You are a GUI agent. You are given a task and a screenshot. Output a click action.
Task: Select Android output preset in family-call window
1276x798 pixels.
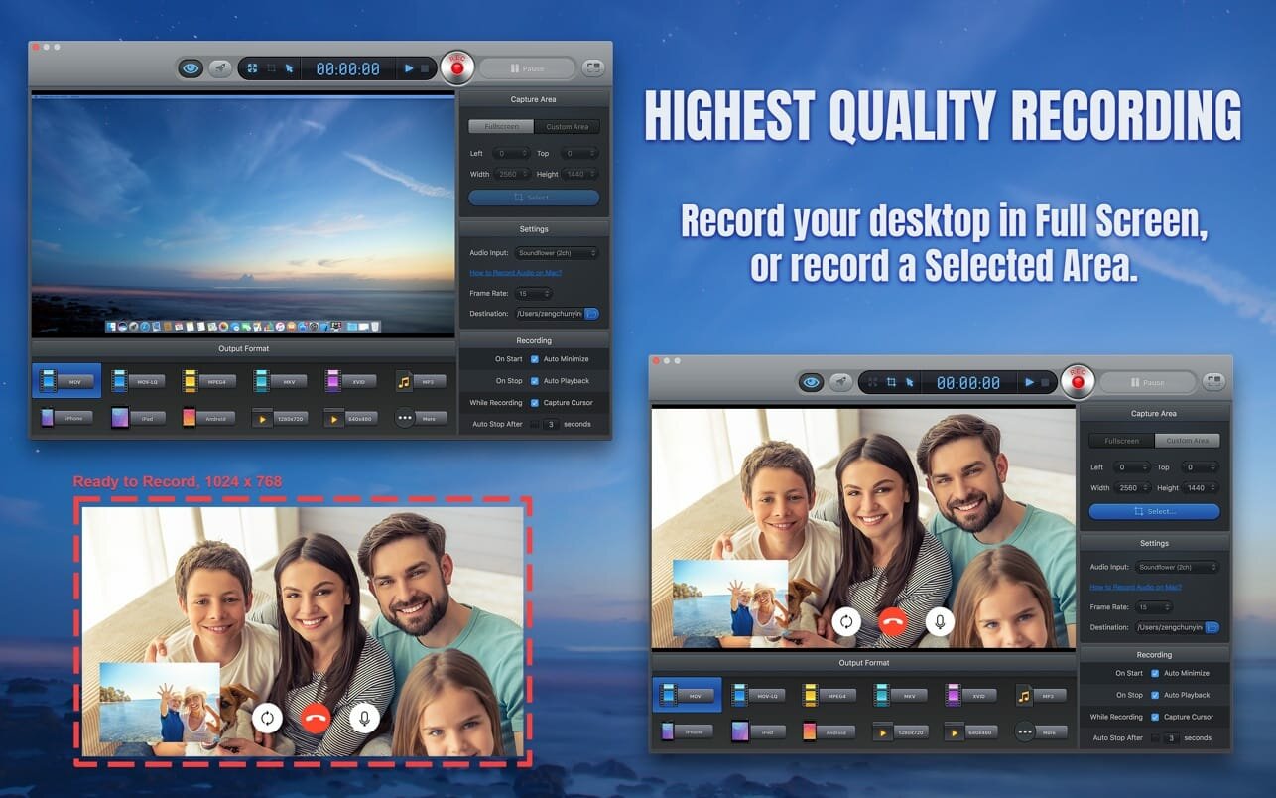(x=829, y=731)
